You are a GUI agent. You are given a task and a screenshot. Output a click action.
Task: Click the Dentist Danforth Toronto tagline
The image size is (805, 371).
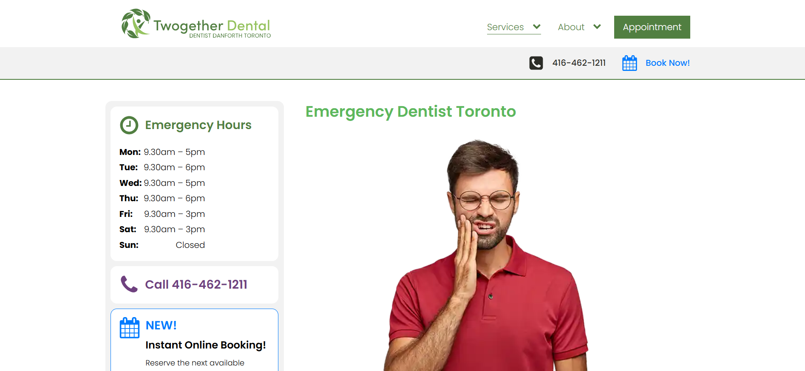(x=230, y=36)
